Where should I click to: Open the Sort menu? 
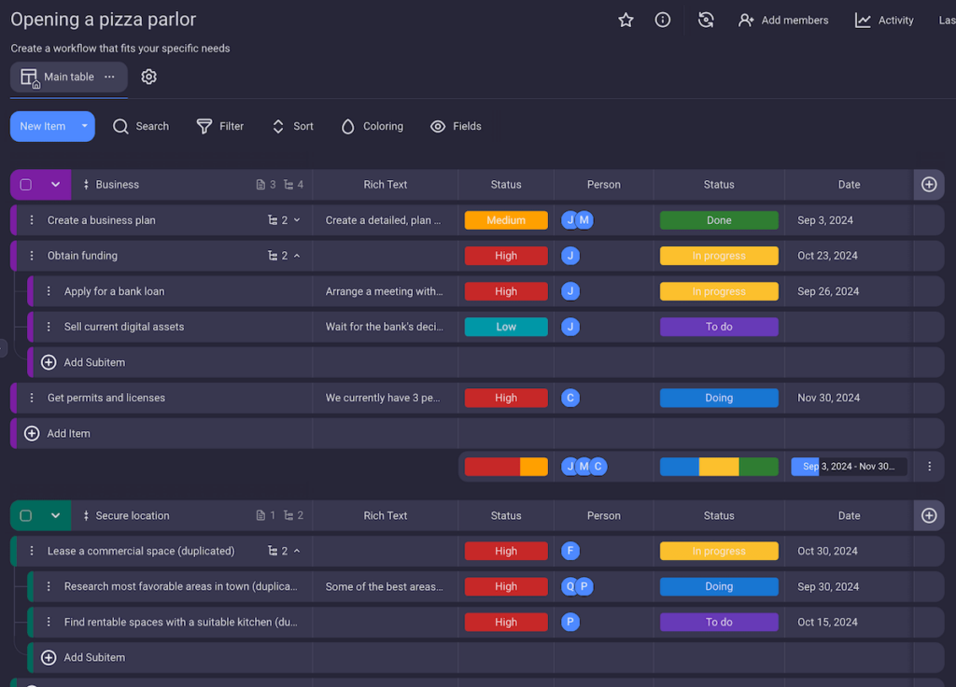pyautogui.click(x=292, y=126)
